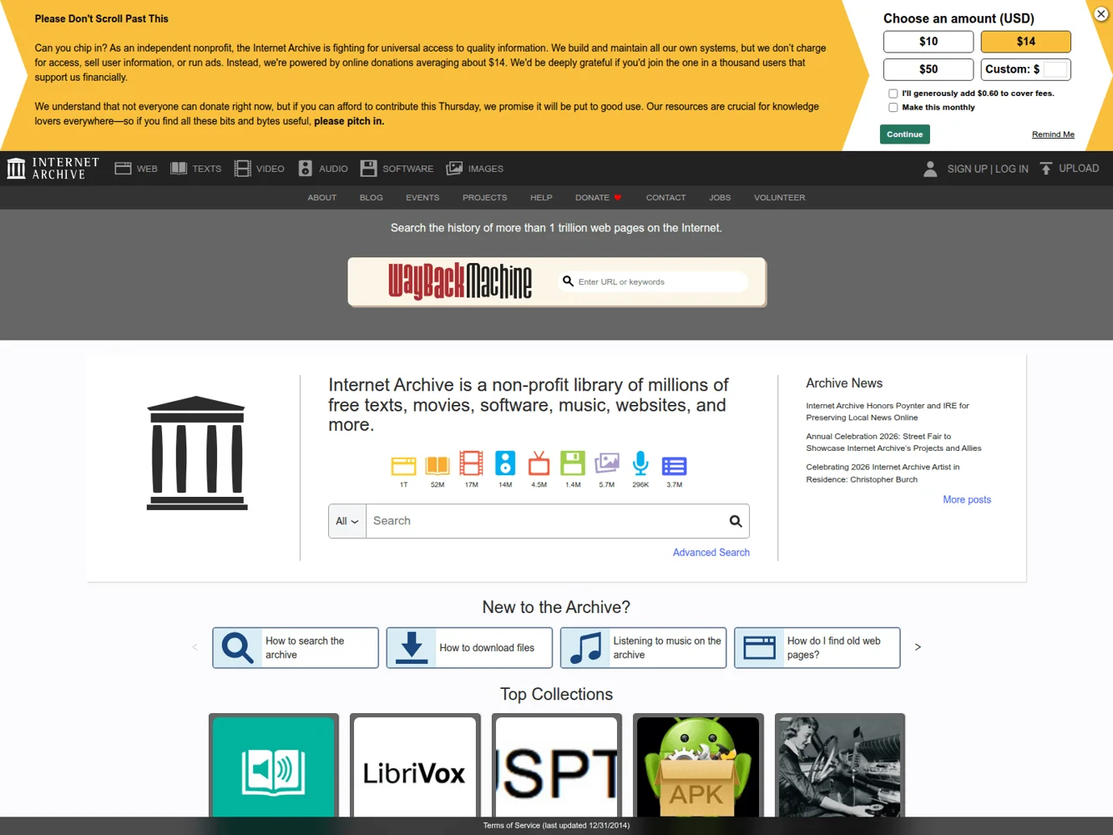Viewport: 1113px width, 835px height.
Task: Open the Internet Archive logo home link
Action: point(53,169)
